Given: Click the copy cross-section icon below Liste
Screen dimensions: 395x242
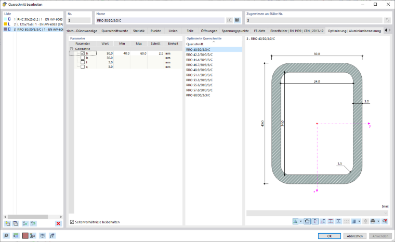Looking at the screenshot, I should [x=16, y=223].
